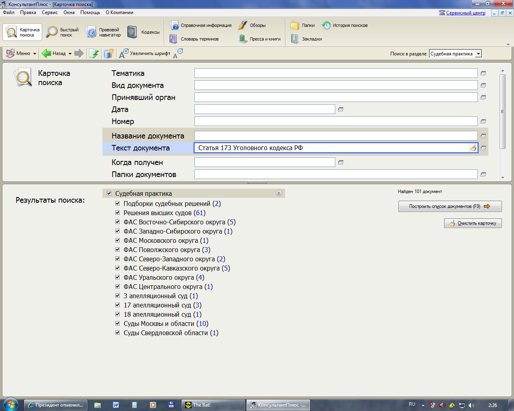Click the grey forward arrow icon
The width and height of the screenshot is (514, 411).
click(79, 53)
